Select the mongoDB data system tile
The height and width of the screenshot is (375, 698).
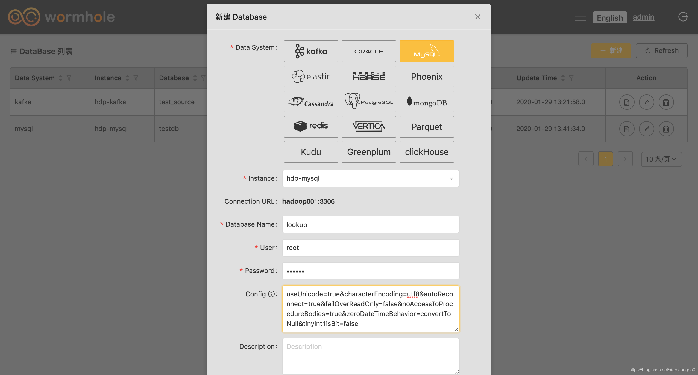coord(427,102)
